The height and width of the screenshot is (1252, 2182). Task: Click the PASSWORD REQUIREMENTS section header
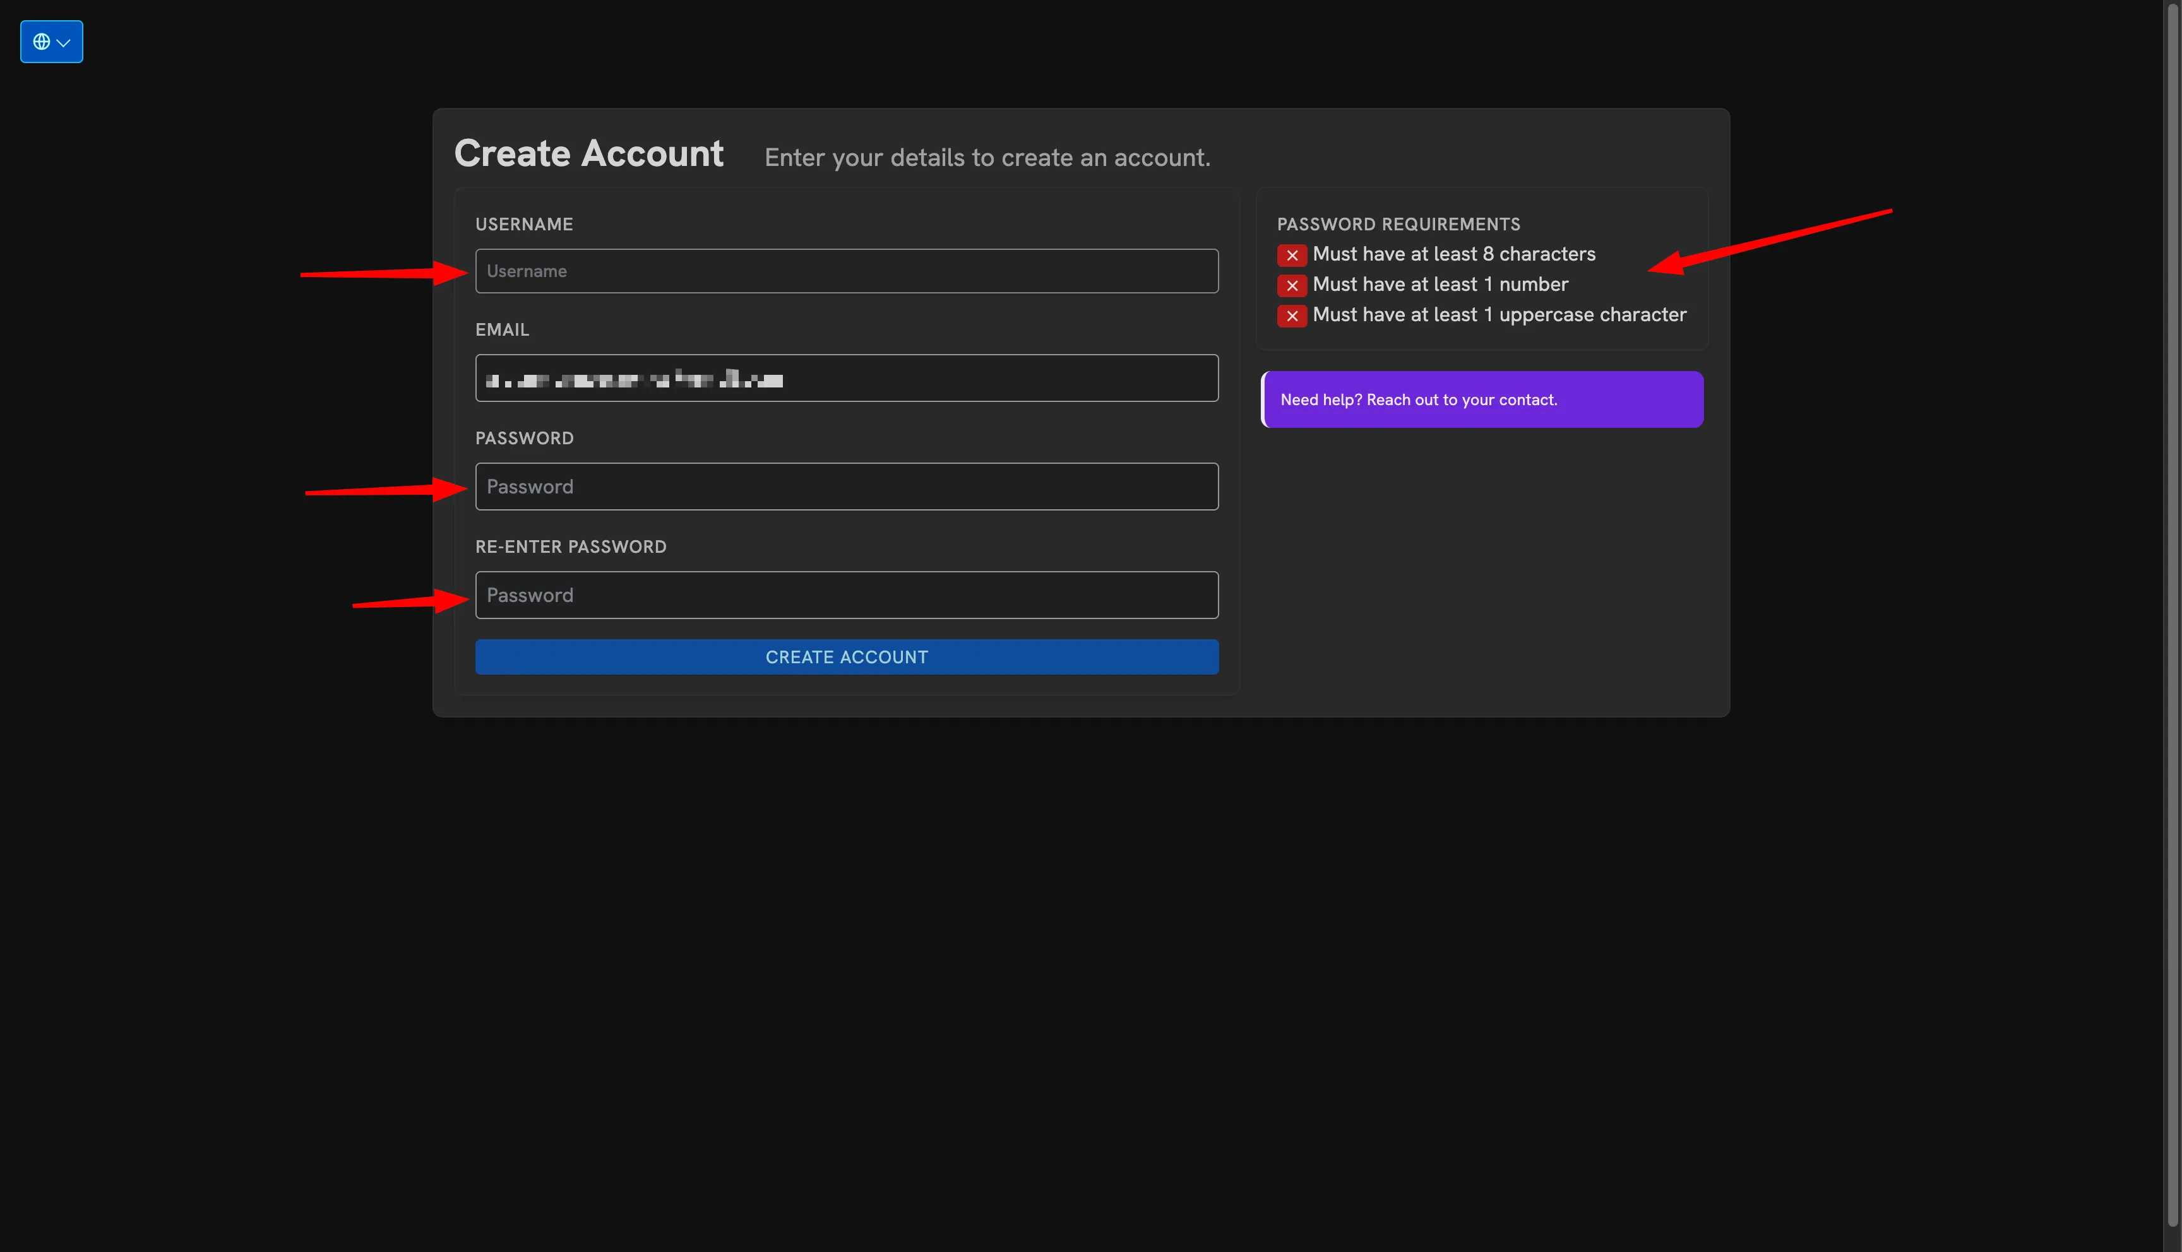1398,223
